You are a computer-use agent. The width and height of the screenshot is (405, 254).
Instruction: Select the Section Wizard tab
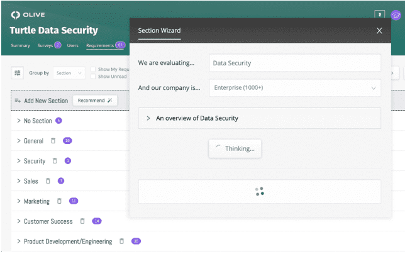159,31
